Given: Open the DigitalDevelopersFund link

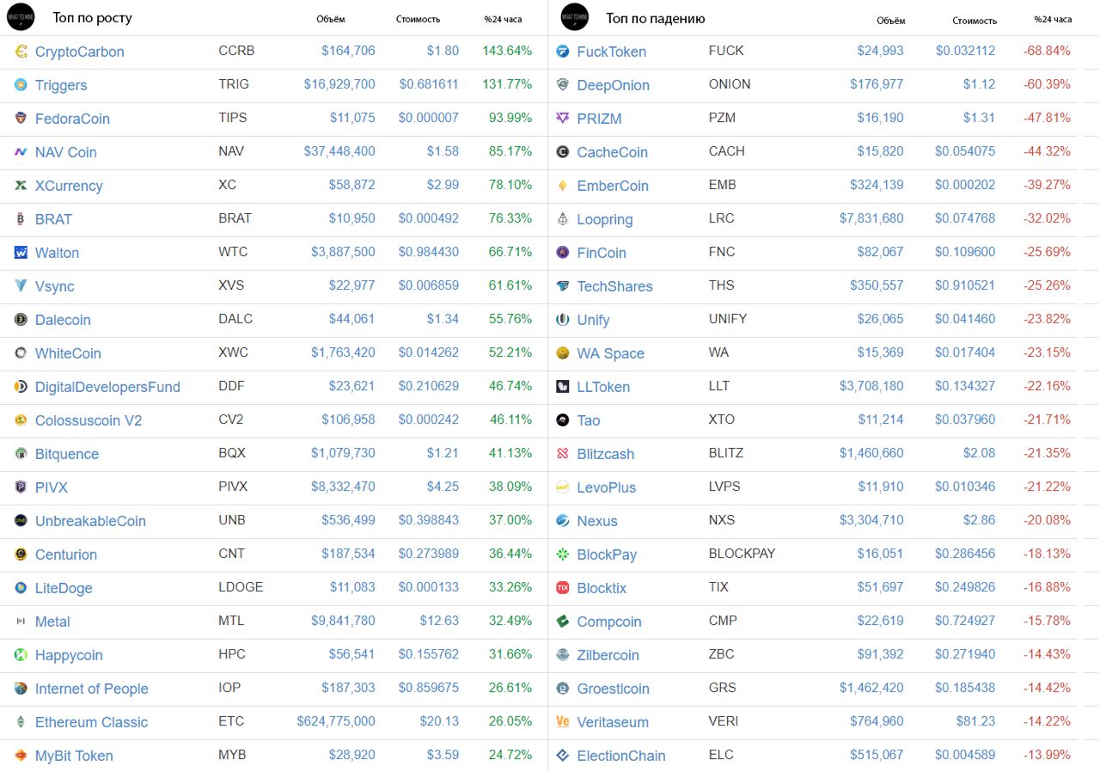Looking at the screenshot, I should pyautogui.click(x=107, y=387).
